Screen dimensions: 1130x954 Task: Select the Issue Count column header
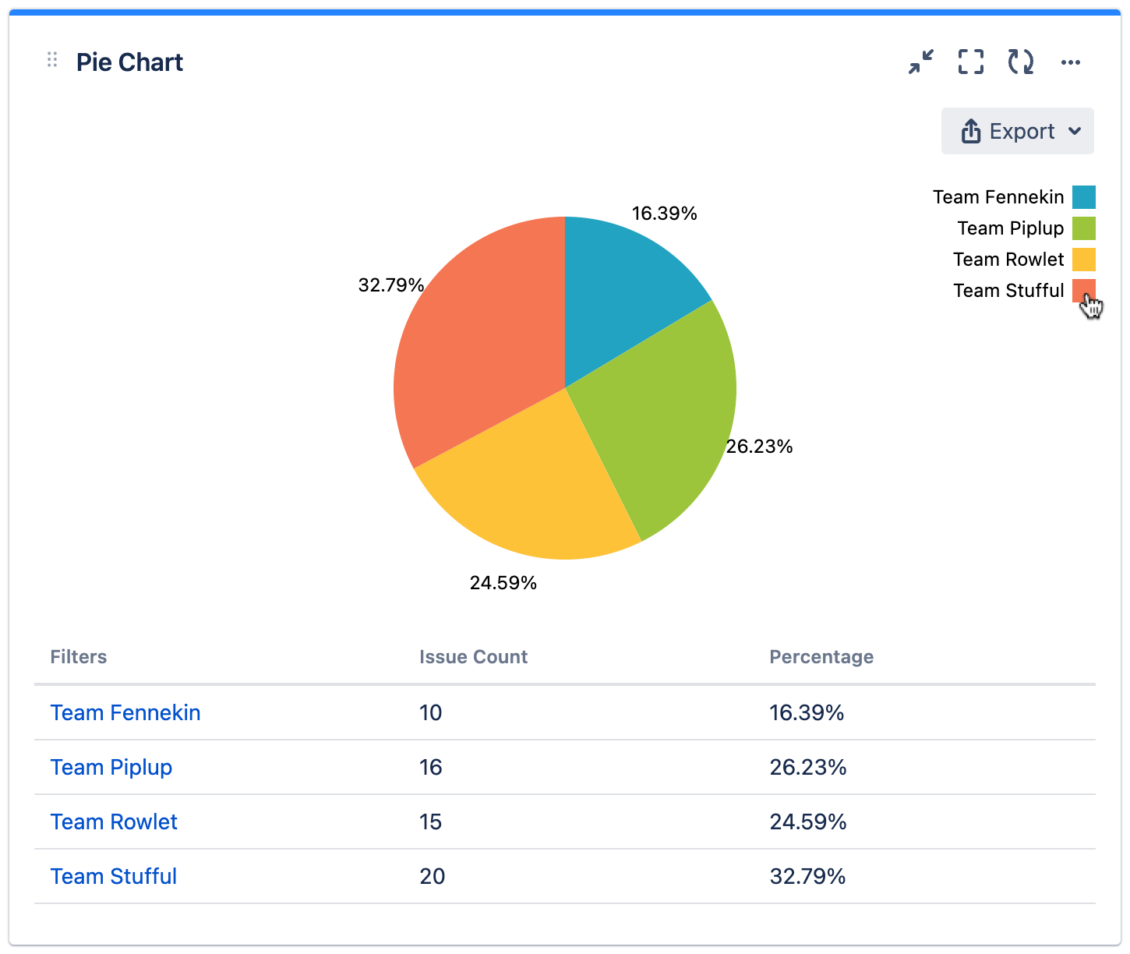point(473,656)
